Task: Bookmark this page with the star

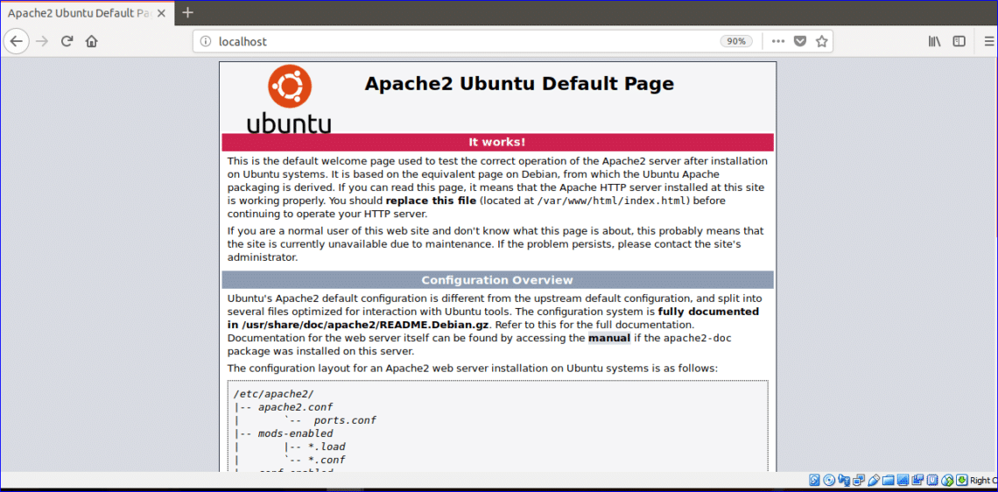Action: coord(822,41)
